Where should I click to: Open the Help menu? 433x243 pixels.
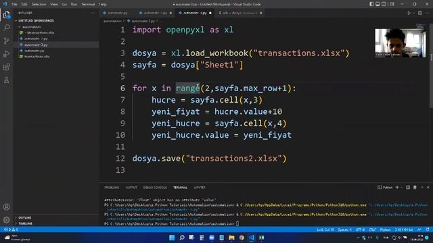(x=103, y=4)
